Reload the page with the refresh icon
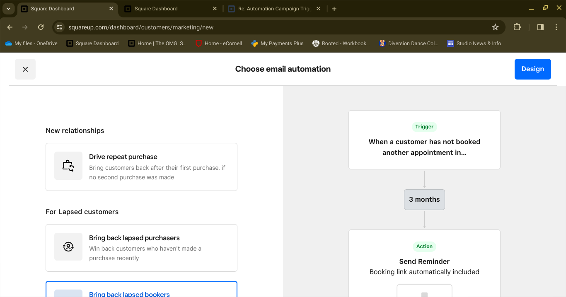Screen dimensions: 566x297 [x=41, y=27]
